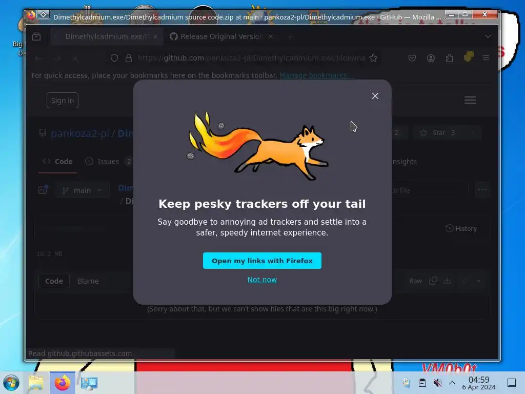Viewport: 525px width, 394px height.
Task: Open the Insights tab
Action: pyautogui.click(x=405, y=162)
